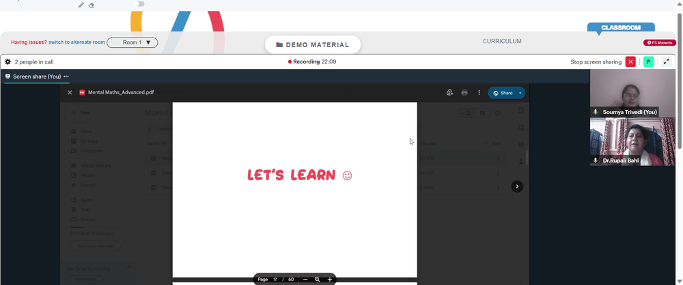Click the switch to alternate room link
Viewport: 683px width, 285px height.
[x=76, y=42]
